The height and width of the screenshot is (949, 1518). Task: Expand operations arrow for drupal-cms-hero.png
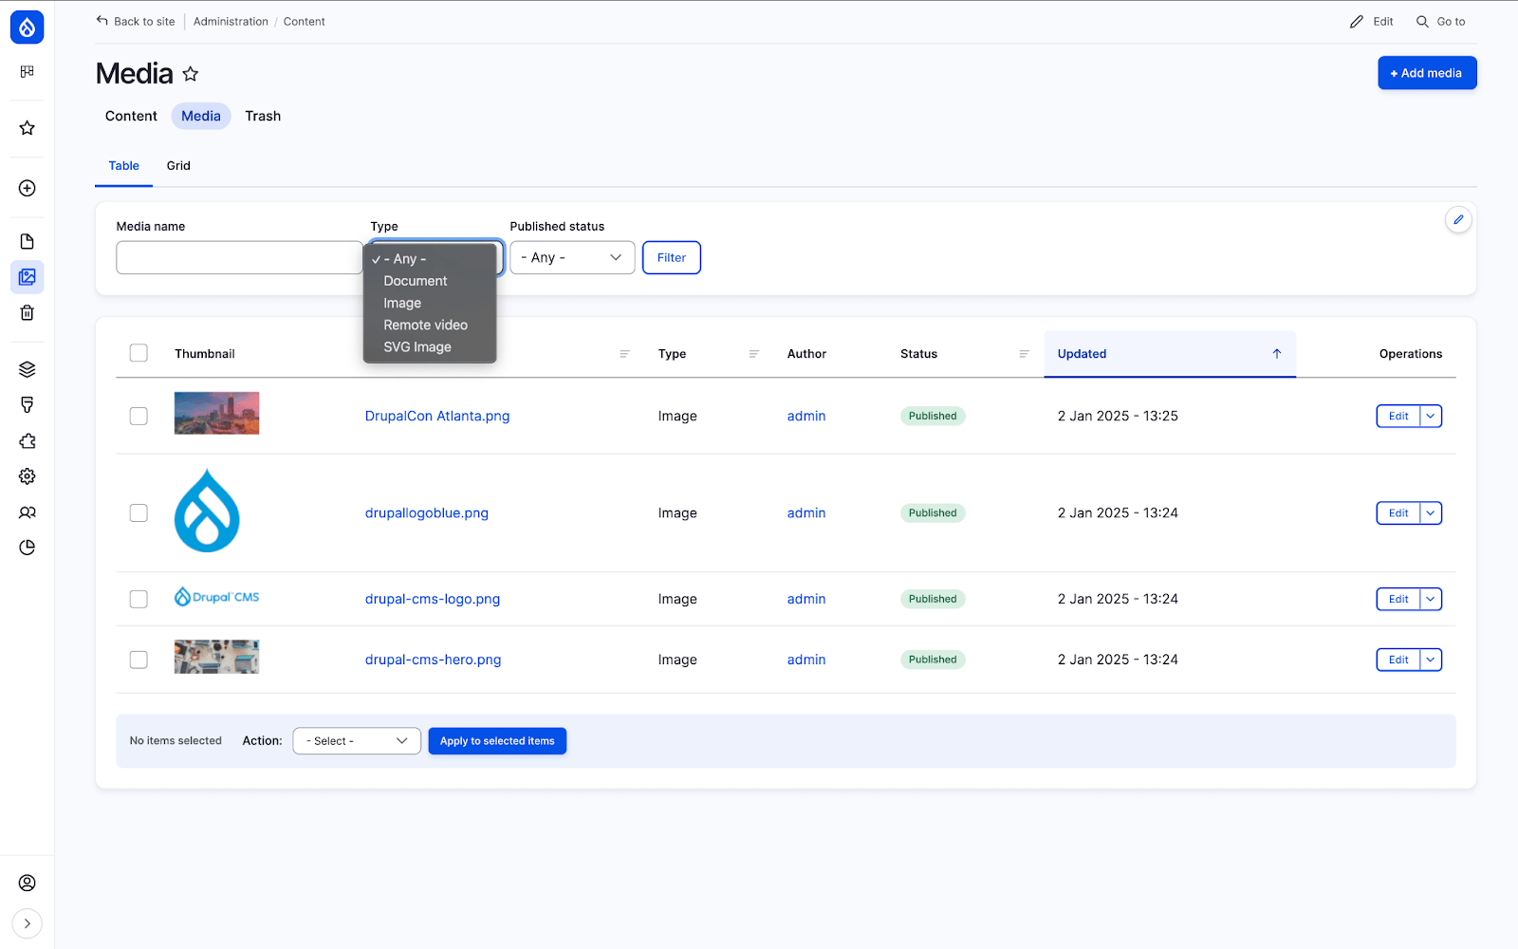[x=1431, y=660]
